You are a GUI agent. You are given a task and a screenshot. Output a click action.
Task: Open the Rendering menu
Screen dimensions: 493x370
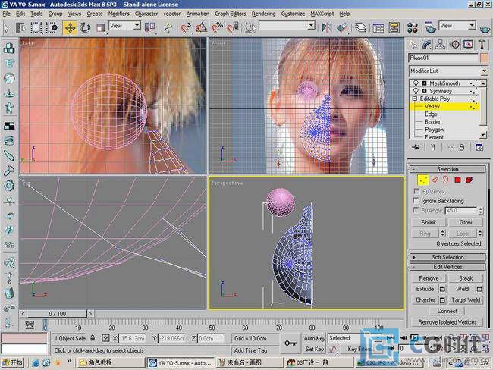pyautogui.click(x=263, y=14)
